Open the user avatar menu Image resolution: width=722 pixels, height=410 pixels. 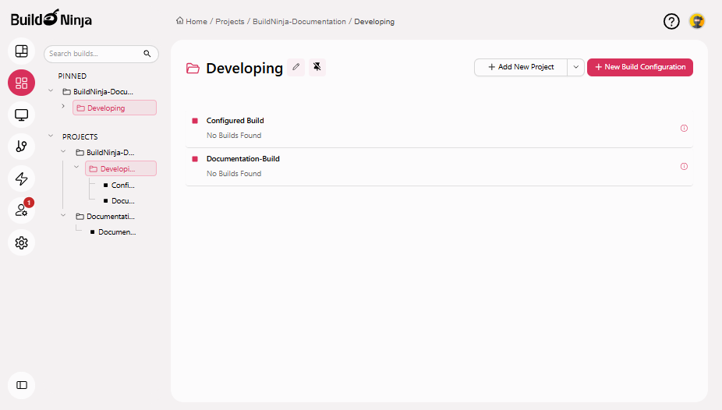pyautogui.click(x=697, y=21)
